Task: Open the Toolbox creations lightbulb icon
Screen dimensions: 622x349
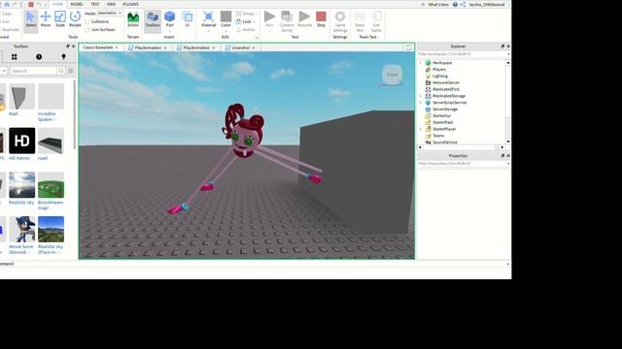Action: 63,57
